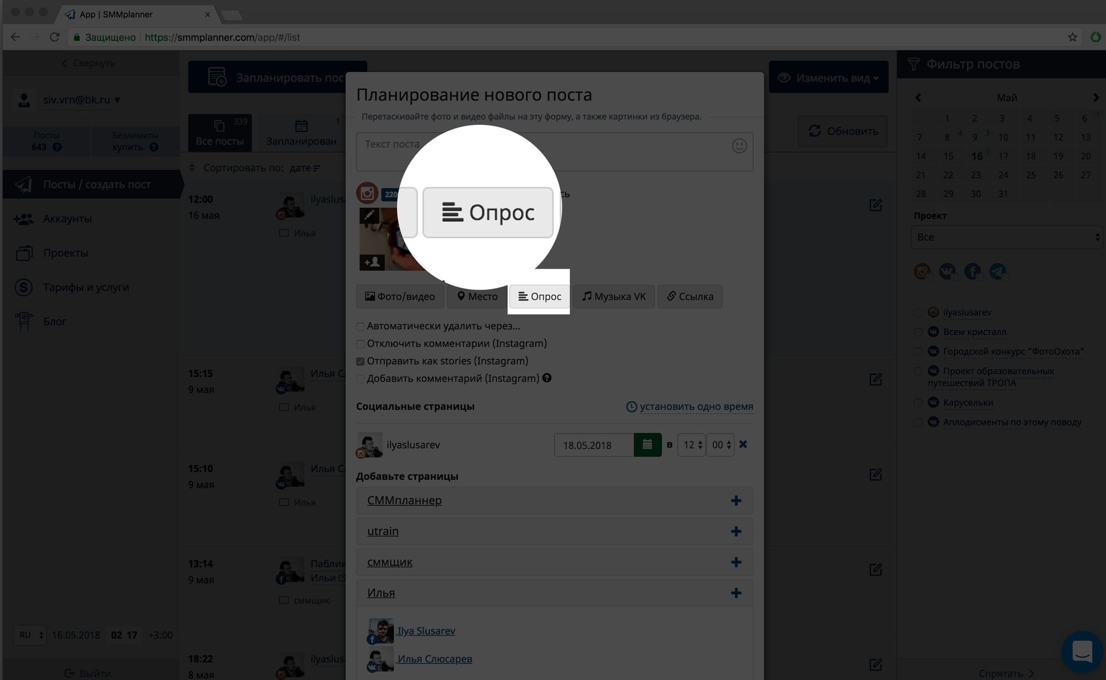
Task: Click the Музыка VK button
Action: [614, 296]
